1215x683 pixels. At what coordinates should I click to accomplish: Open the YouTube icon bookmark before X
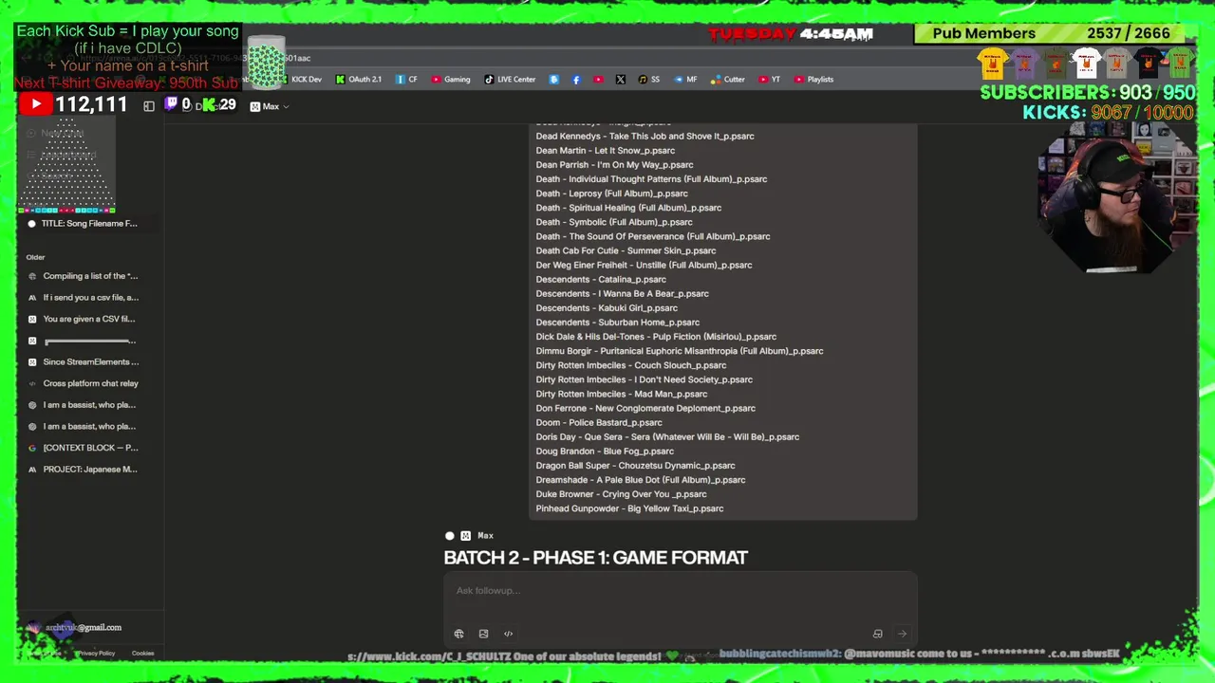[598, 80]
